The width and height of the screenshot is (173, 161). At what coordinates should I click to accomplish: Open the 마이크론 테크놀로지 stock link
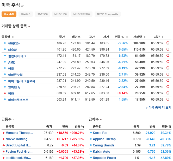[x=22, y=81]
